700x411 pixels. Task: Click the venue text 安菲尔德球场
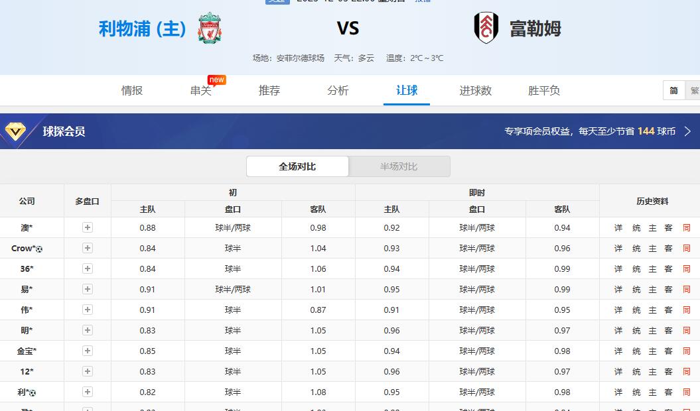pos(300,58)
